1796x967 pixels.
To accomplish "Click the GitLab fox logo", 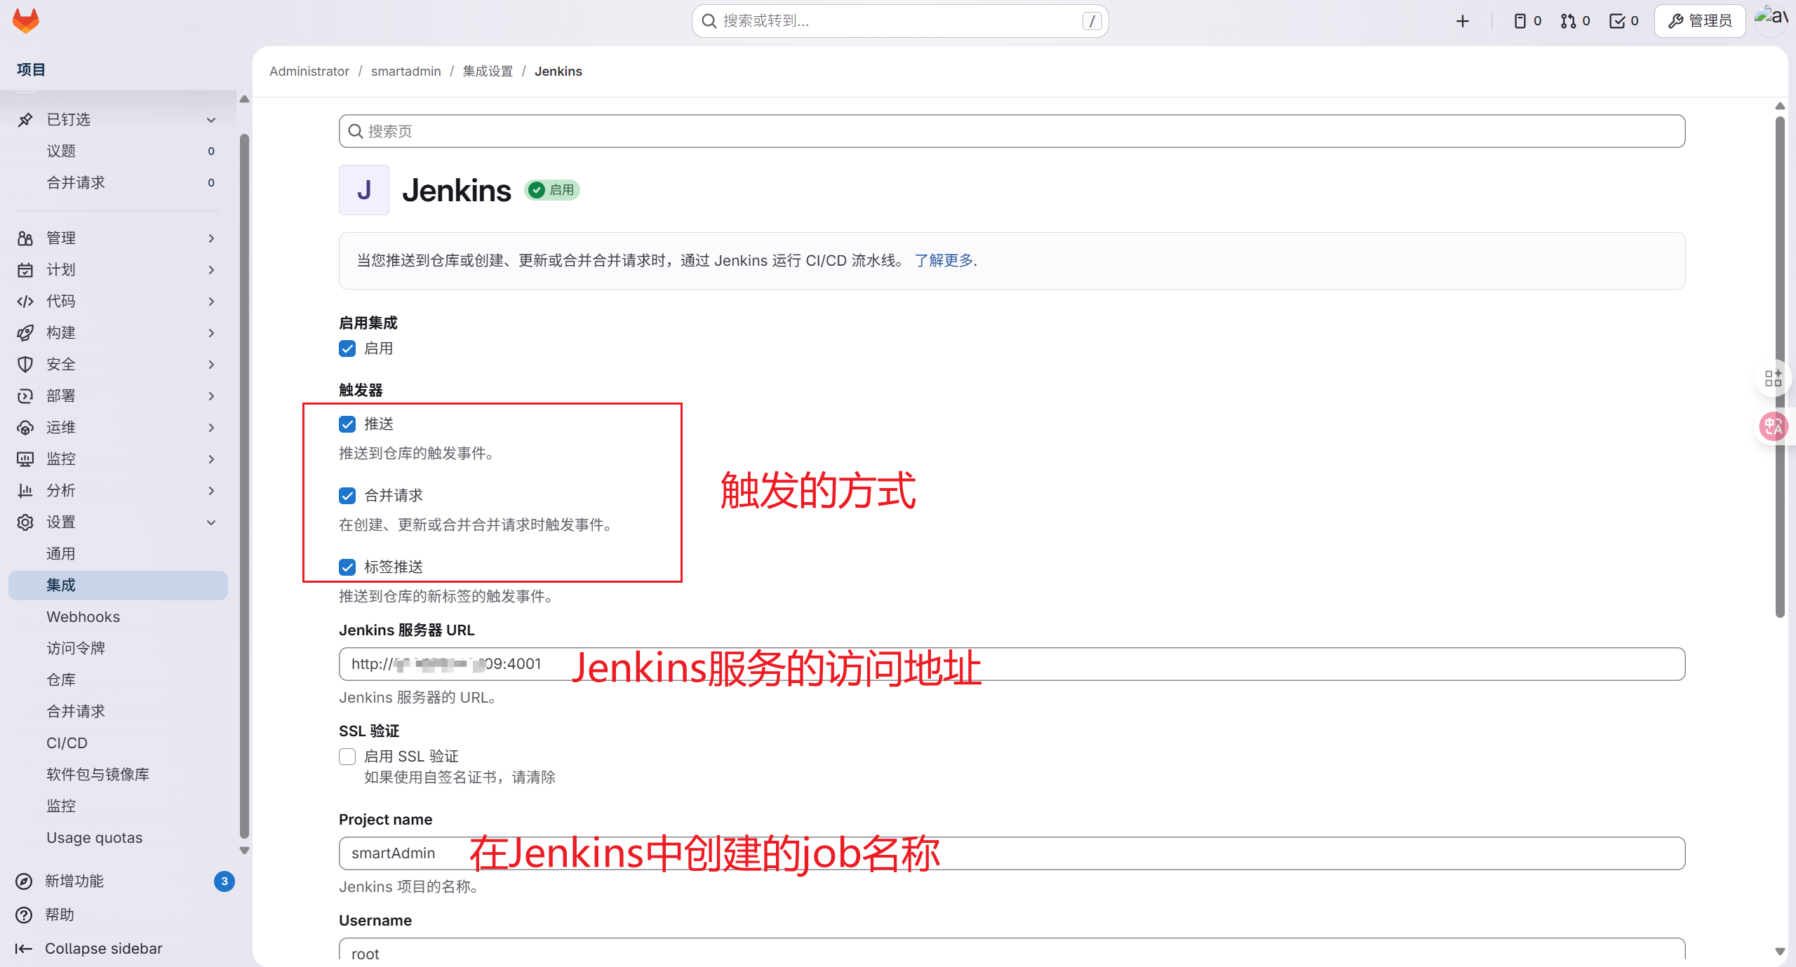I will coord(26,20).
